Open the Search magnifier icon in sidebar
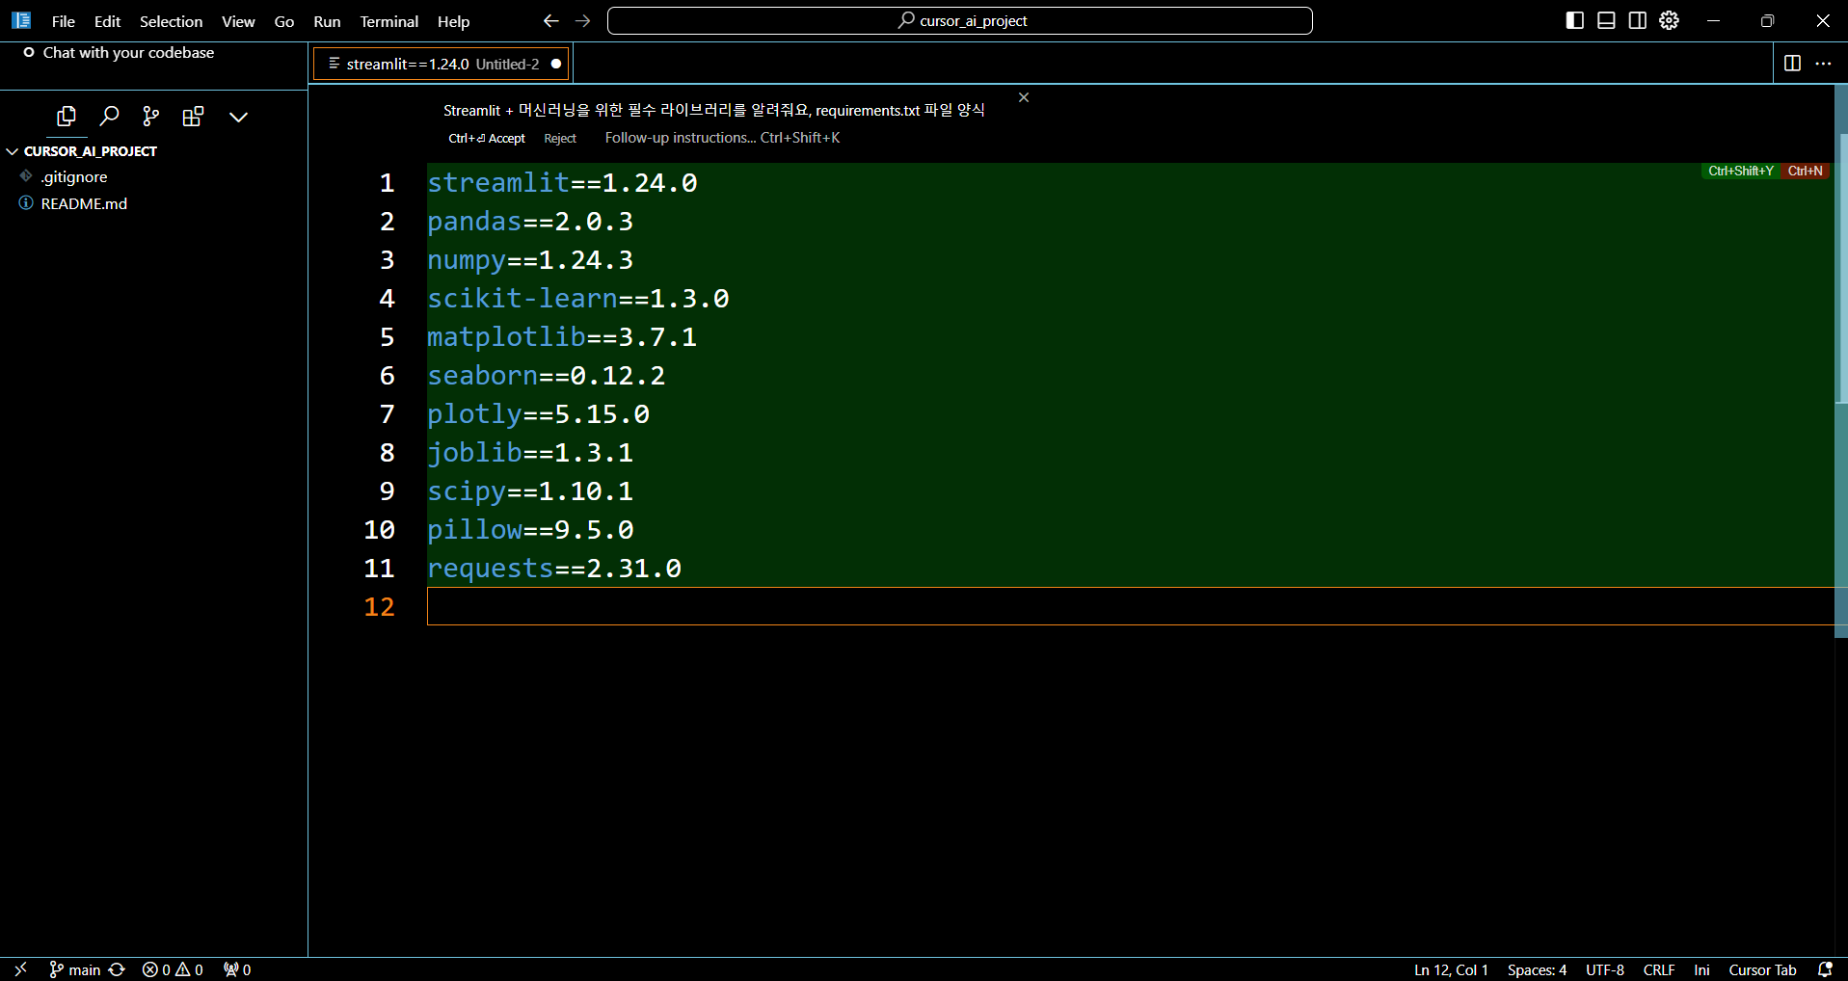Viewport: 1848px width, 981px height. click(109, 117)
